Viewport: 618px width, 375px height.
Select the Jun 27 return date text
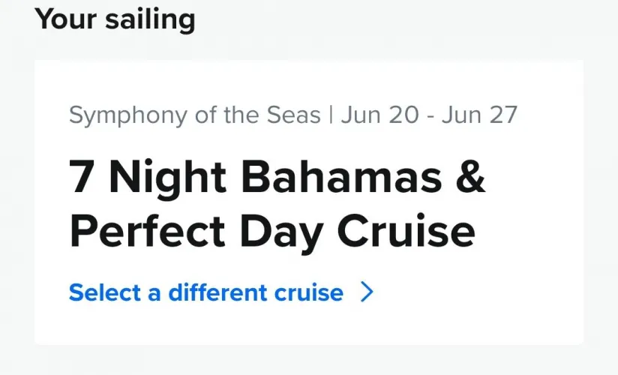click(x=480, y=115)
